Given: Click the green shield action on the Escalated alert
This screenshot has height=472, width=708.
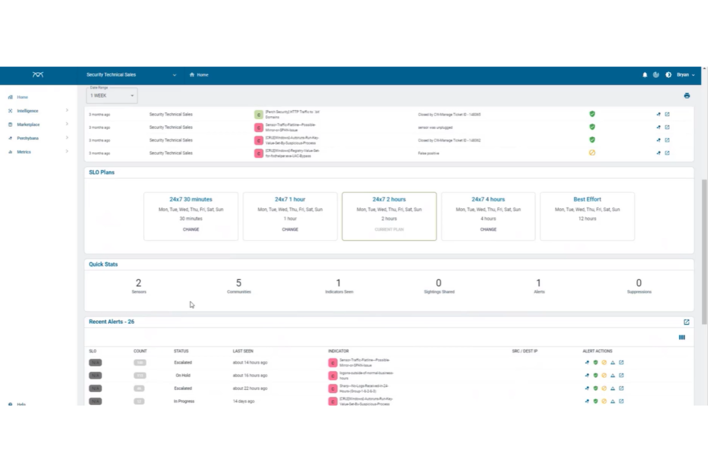Looking at the screenshot, I should (x=595, y=362).
